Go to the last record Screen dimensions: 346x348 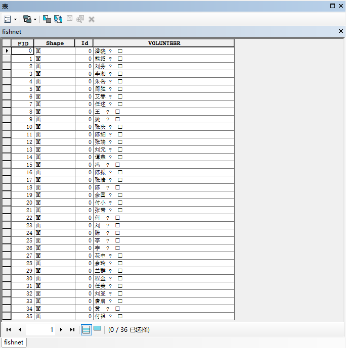tap(72, 330)
